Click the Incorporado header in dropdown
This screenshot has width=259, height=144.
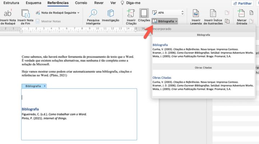click(x=162, y=29)
